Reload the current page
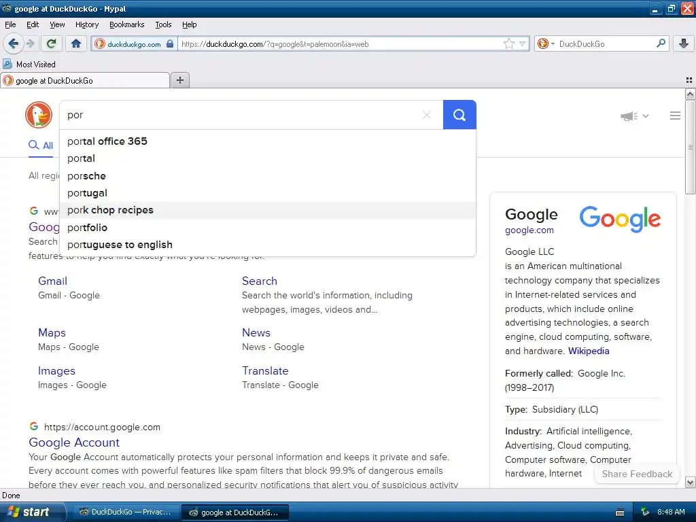The height and width of the screenshot is (522, 696). [x=51, y=43]
